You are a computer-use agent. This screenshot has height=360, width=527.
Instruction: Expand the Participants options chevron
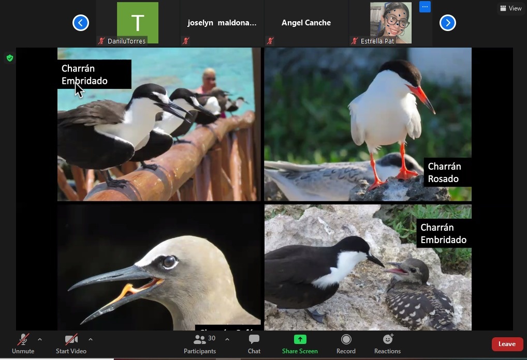227,340
